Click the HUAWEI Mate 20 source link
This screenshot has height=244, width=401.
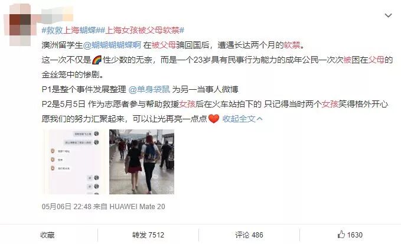[x=138, y=206]
